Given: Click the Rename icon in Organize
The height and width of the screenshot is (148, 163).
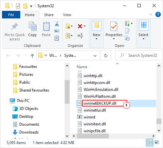Looking at the screenshot, I should click(x=80, y=35).
